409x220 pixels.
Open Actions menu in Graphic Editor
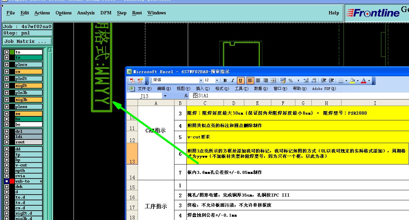coord(42,13)
